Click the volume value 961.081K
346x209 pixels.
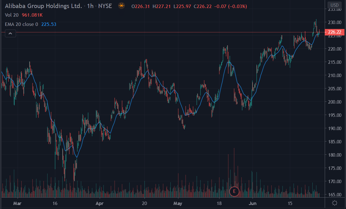coord(32,15)
